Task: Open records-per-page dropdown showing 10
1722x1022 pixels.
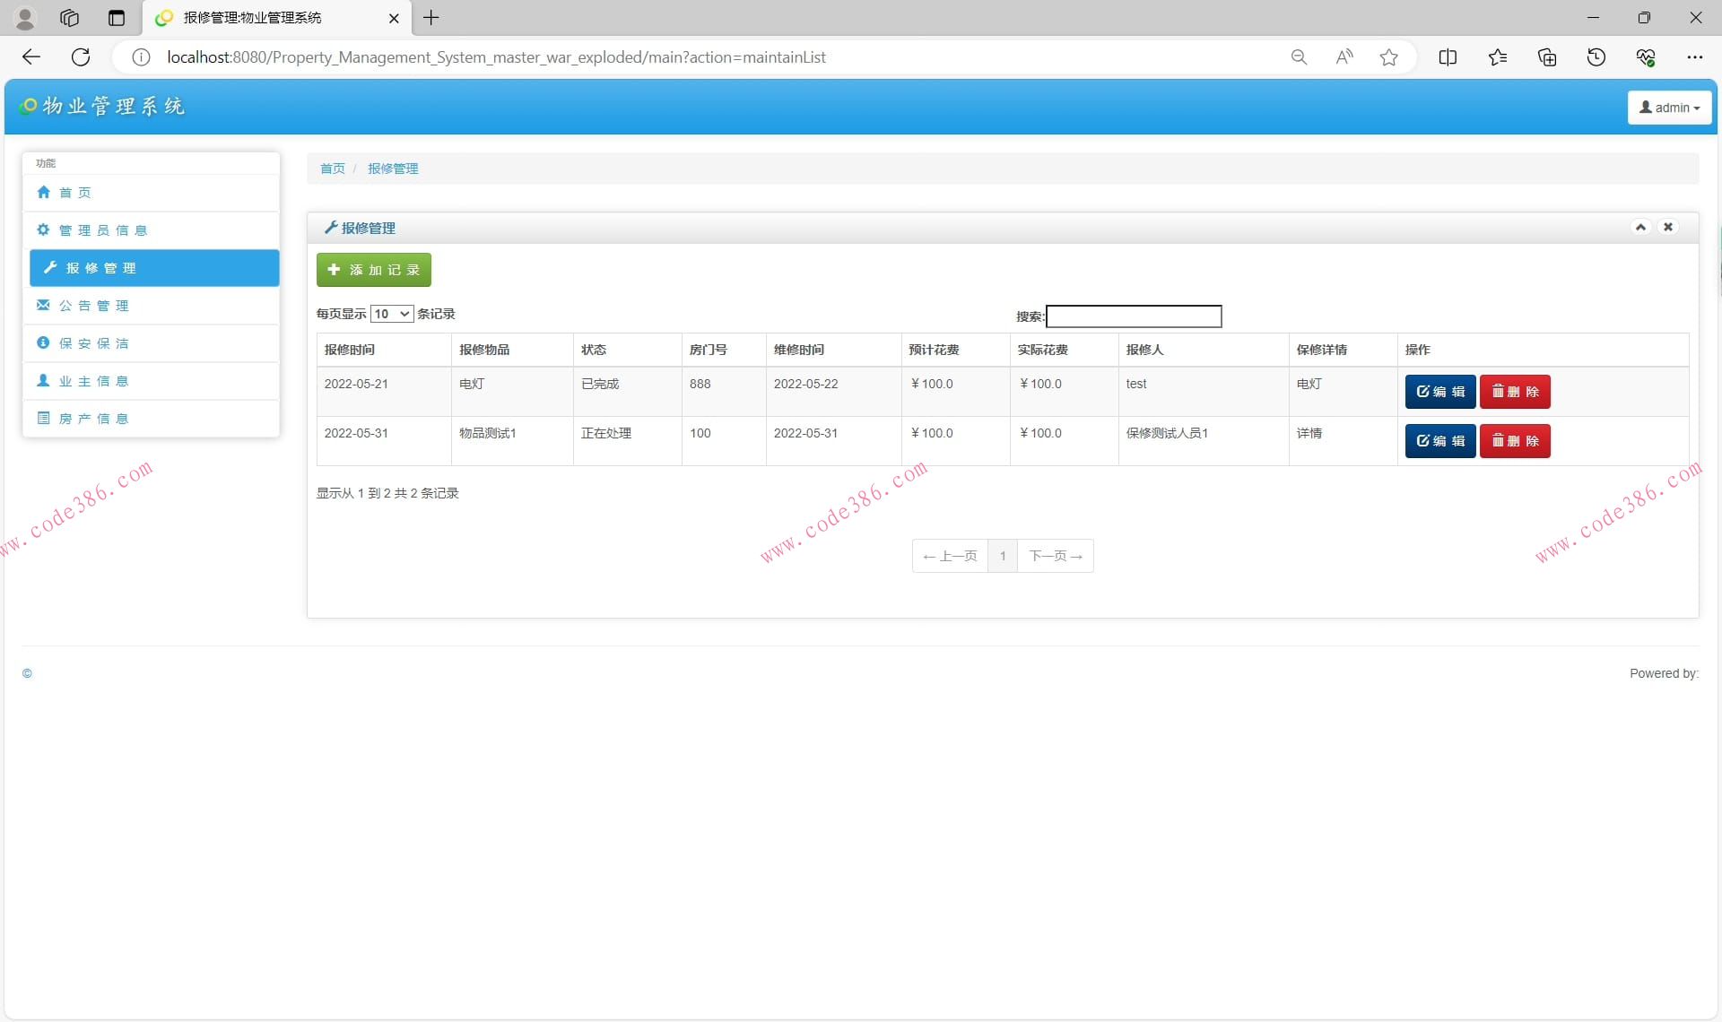Action: tap(392, 314)
